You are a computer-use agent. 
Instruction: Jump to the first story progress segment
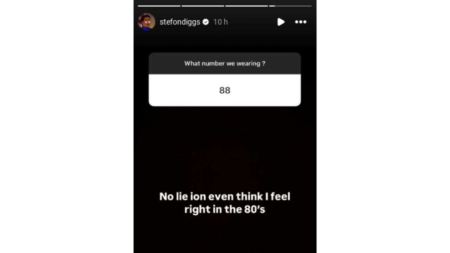point(159,6)
